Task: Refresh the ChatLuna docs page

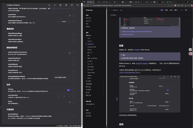Action: point(88,5)
